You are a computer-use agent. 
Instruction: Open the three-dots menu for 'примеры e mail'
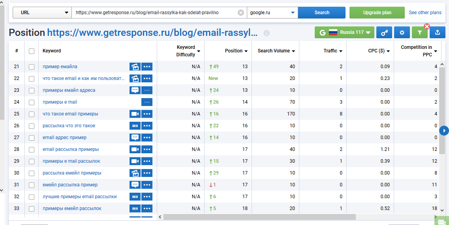pos(147,102)
